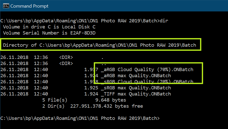
Task: Click the 1.925 file size value
Action: pos(91,88)
